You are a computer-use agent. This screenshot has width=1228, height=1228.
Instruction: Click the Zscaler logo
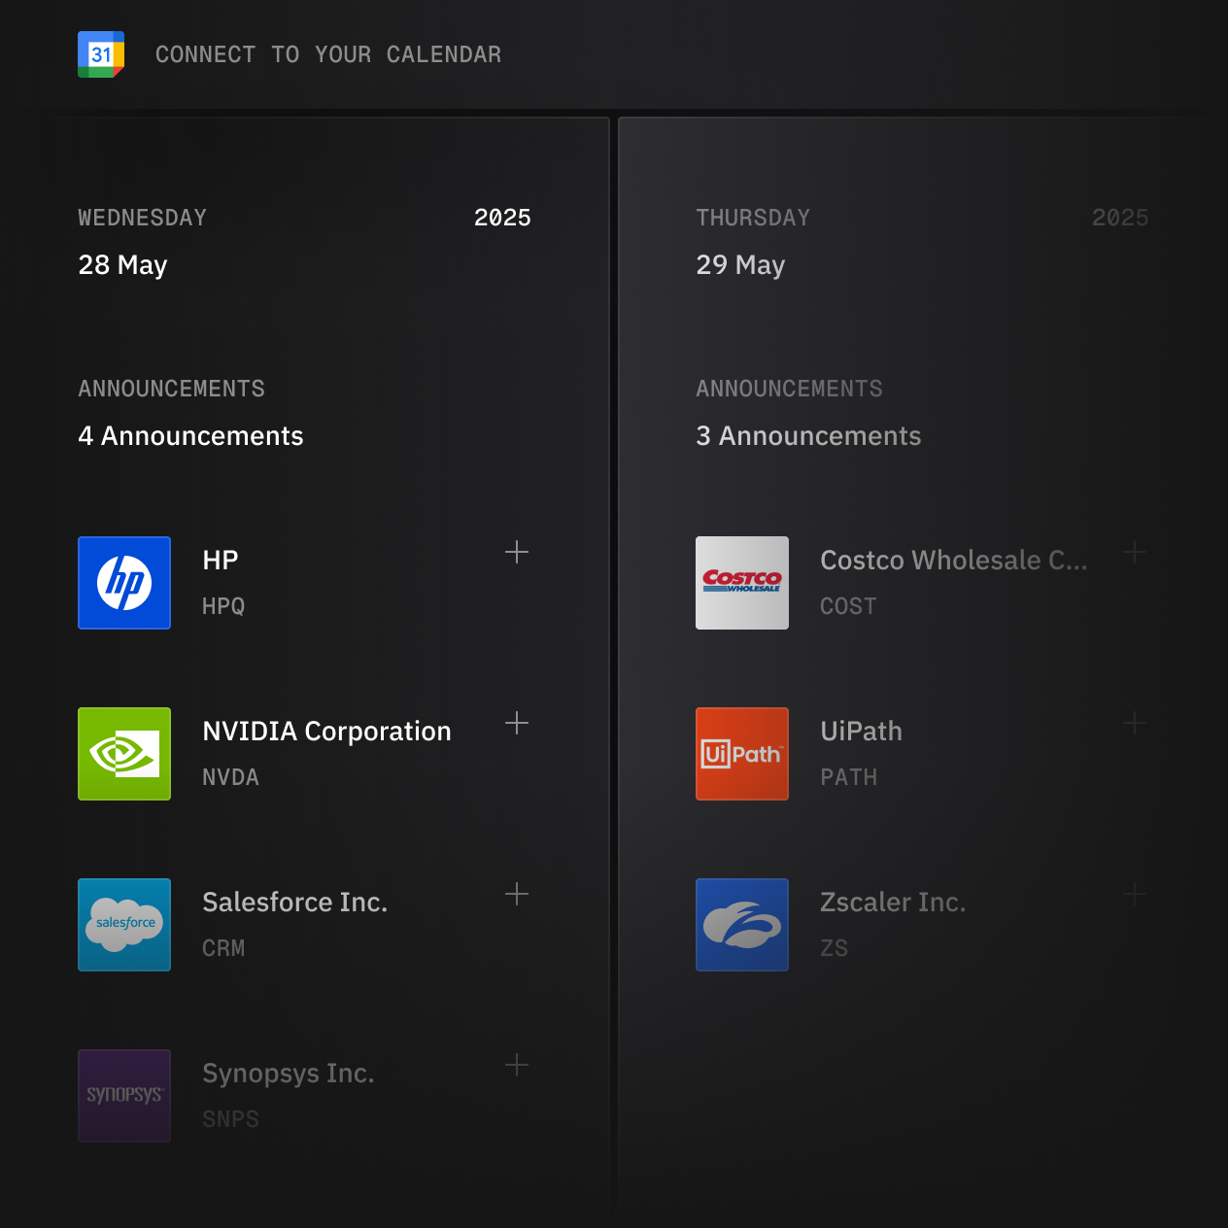(x=742, y=925)
